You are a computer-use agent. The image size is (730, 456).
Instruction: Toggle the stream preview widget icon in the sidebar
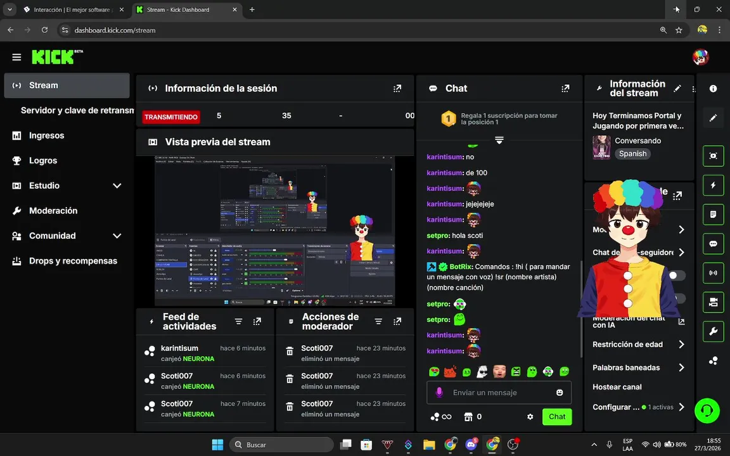(713, 156)
